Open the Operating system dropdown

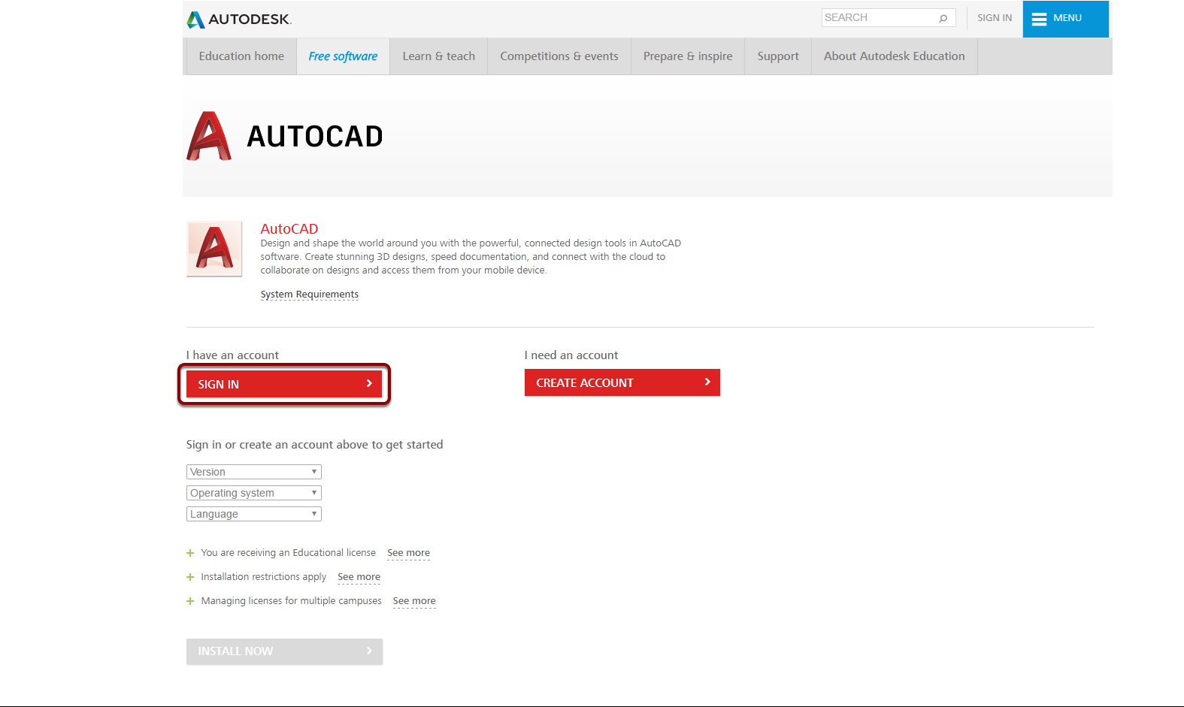tap(254, 493)
